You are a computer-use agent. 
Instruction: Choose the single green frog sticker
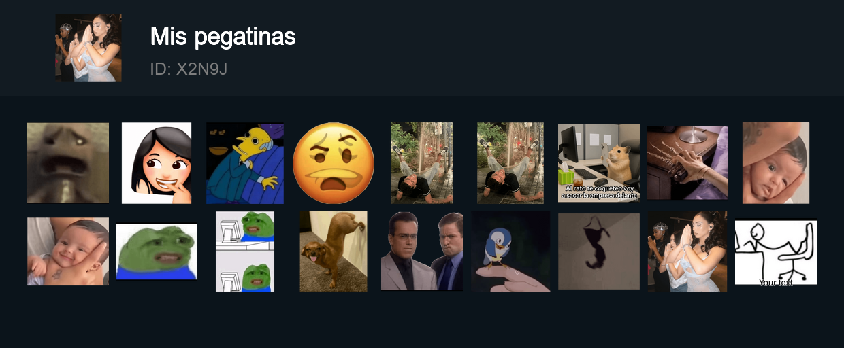pyautogui.click(x=157, y=251)
